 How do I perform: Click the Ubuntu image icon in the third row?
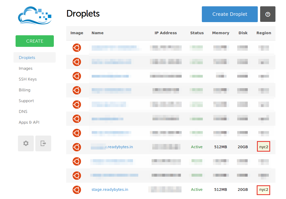pyautogui.click(x=77, y=76)
